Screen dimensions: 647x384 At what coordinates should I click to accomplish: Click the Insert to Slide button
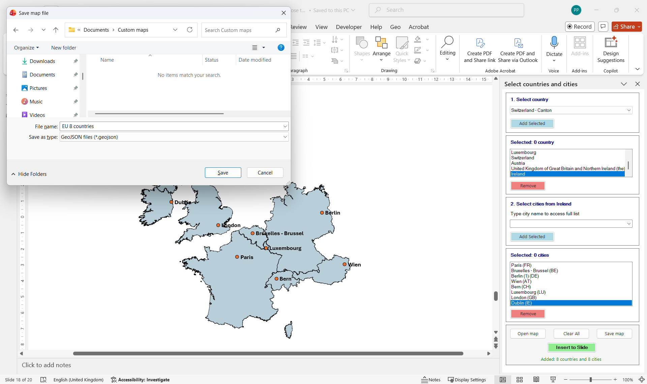pyautogui.click(x=572, y=347)
